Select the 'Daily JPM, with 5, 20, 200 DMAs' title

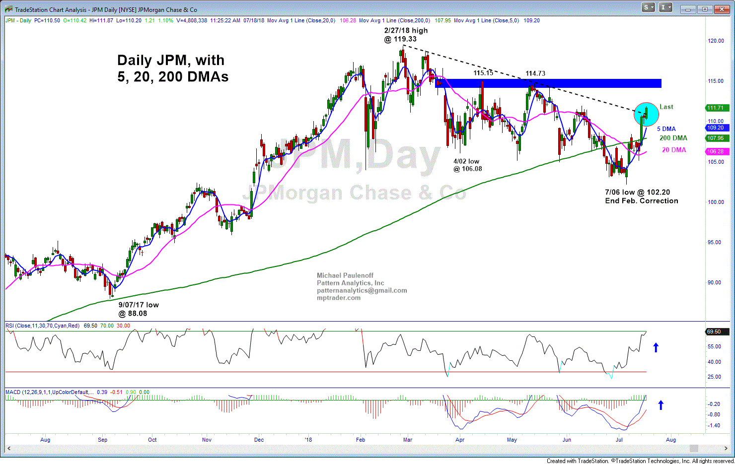173,68
